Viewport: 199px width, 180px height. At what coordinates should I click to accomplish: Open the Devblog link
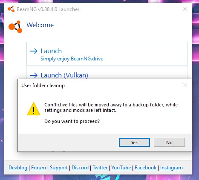tap(18, 168)
